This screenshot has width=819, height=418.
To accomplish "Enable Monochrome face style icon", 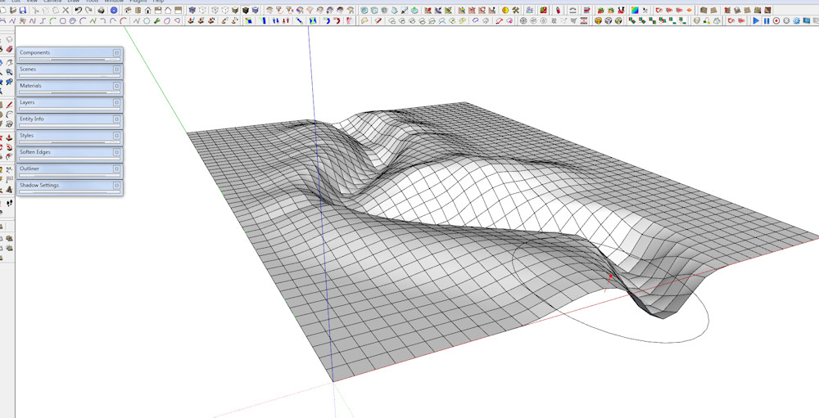I will (255, 10).
